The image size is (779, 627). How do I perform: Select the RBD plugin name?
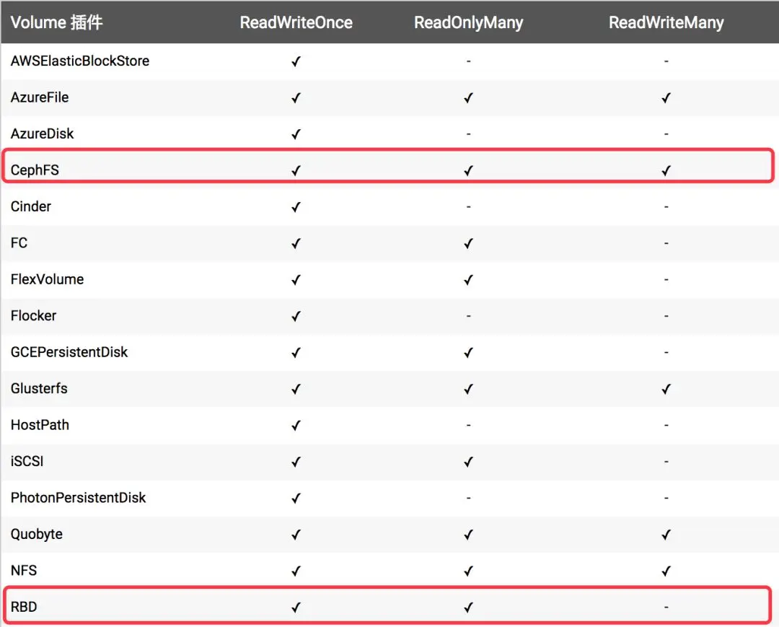(24, 607)
